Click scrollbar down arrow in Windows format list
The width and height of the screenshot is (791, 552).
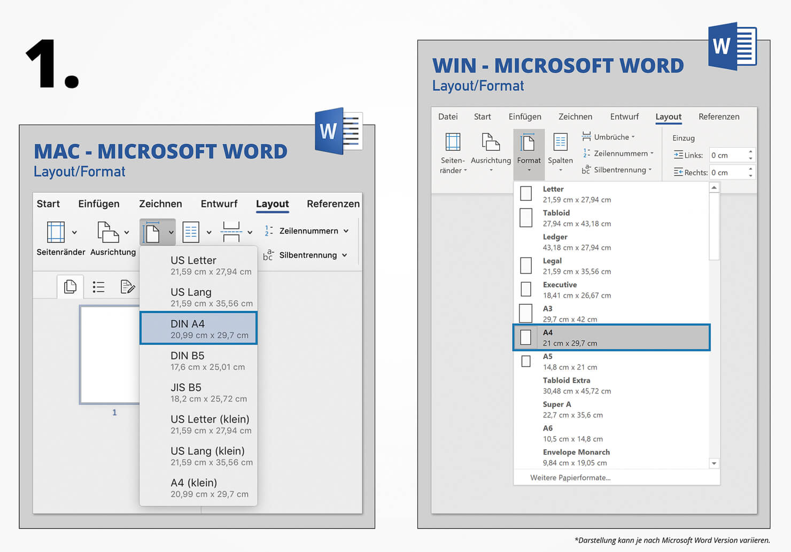(x=714, y=463)
